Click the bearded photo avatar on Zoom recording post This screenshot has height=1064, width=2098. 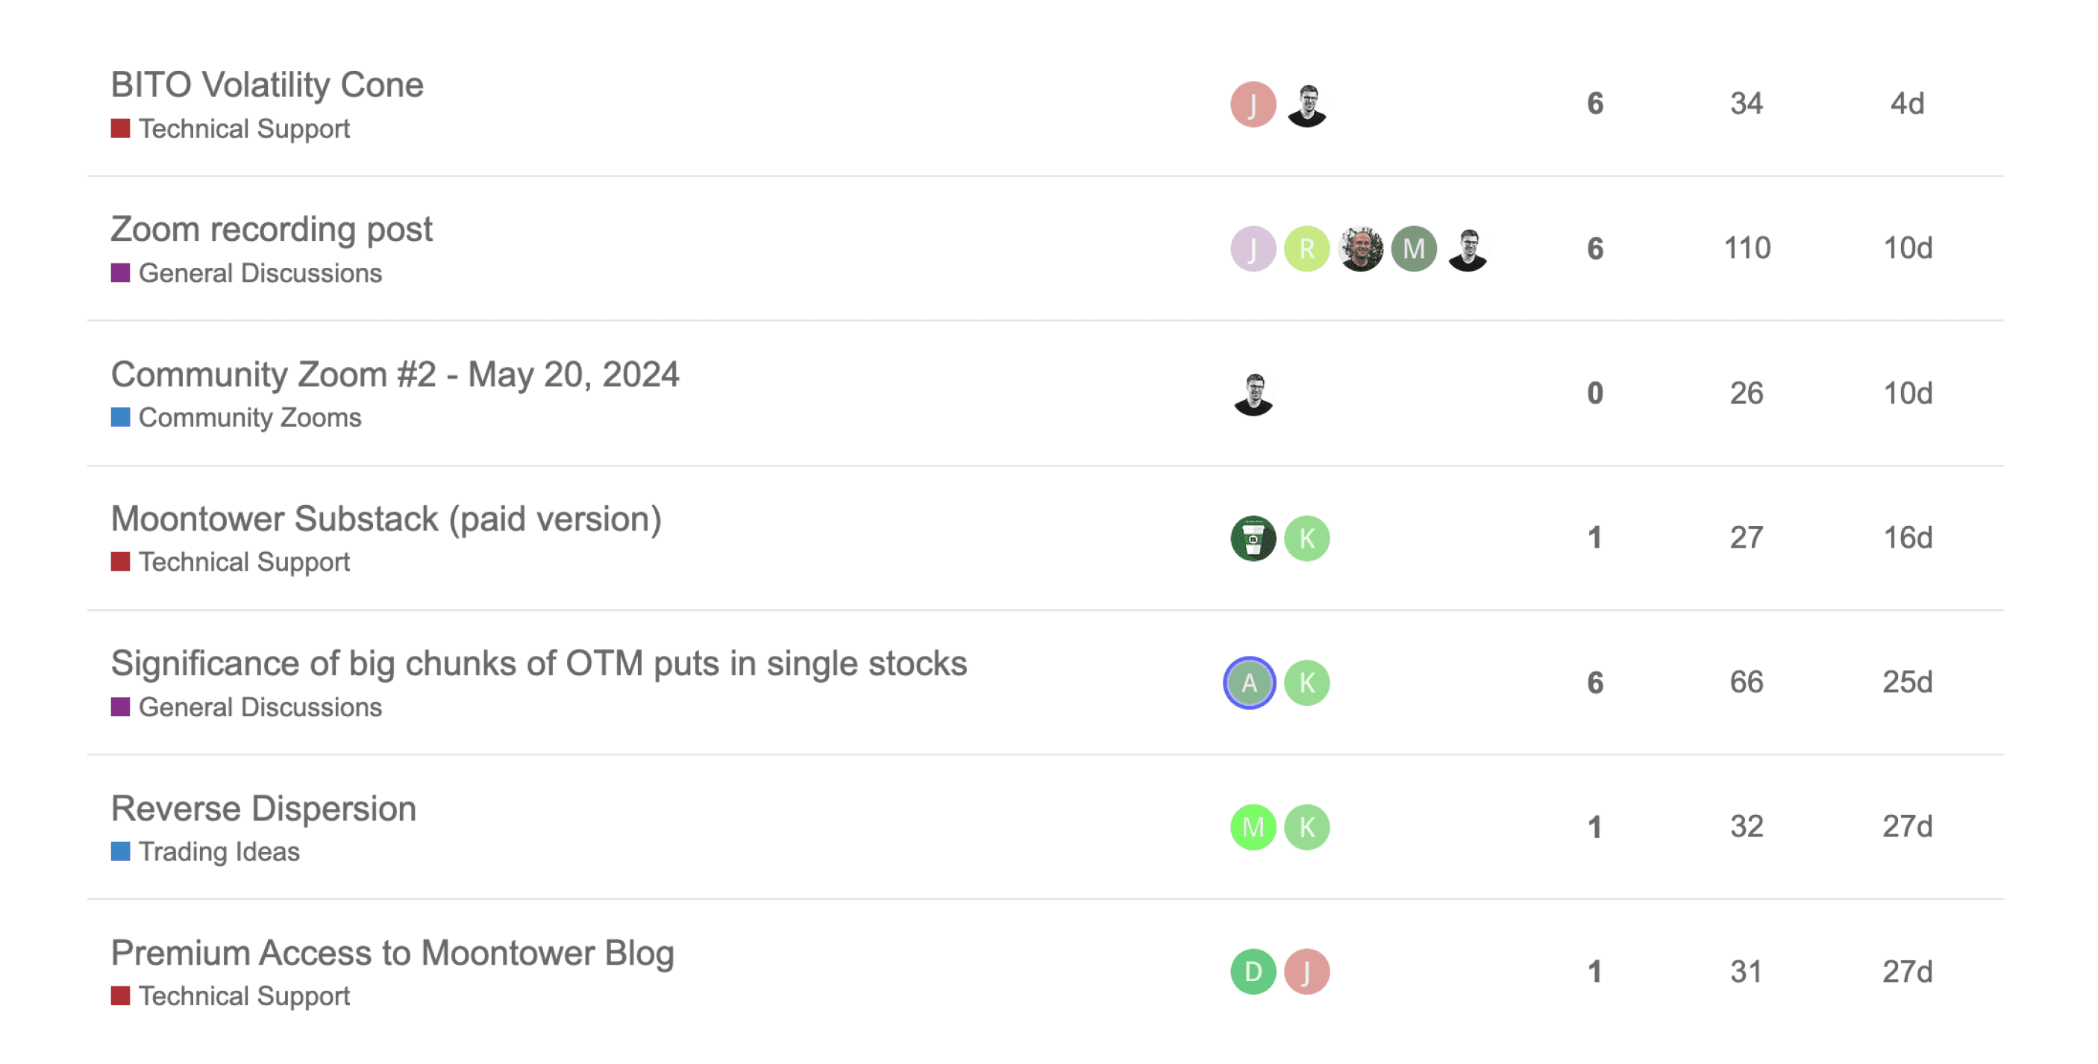[1360, 248]
